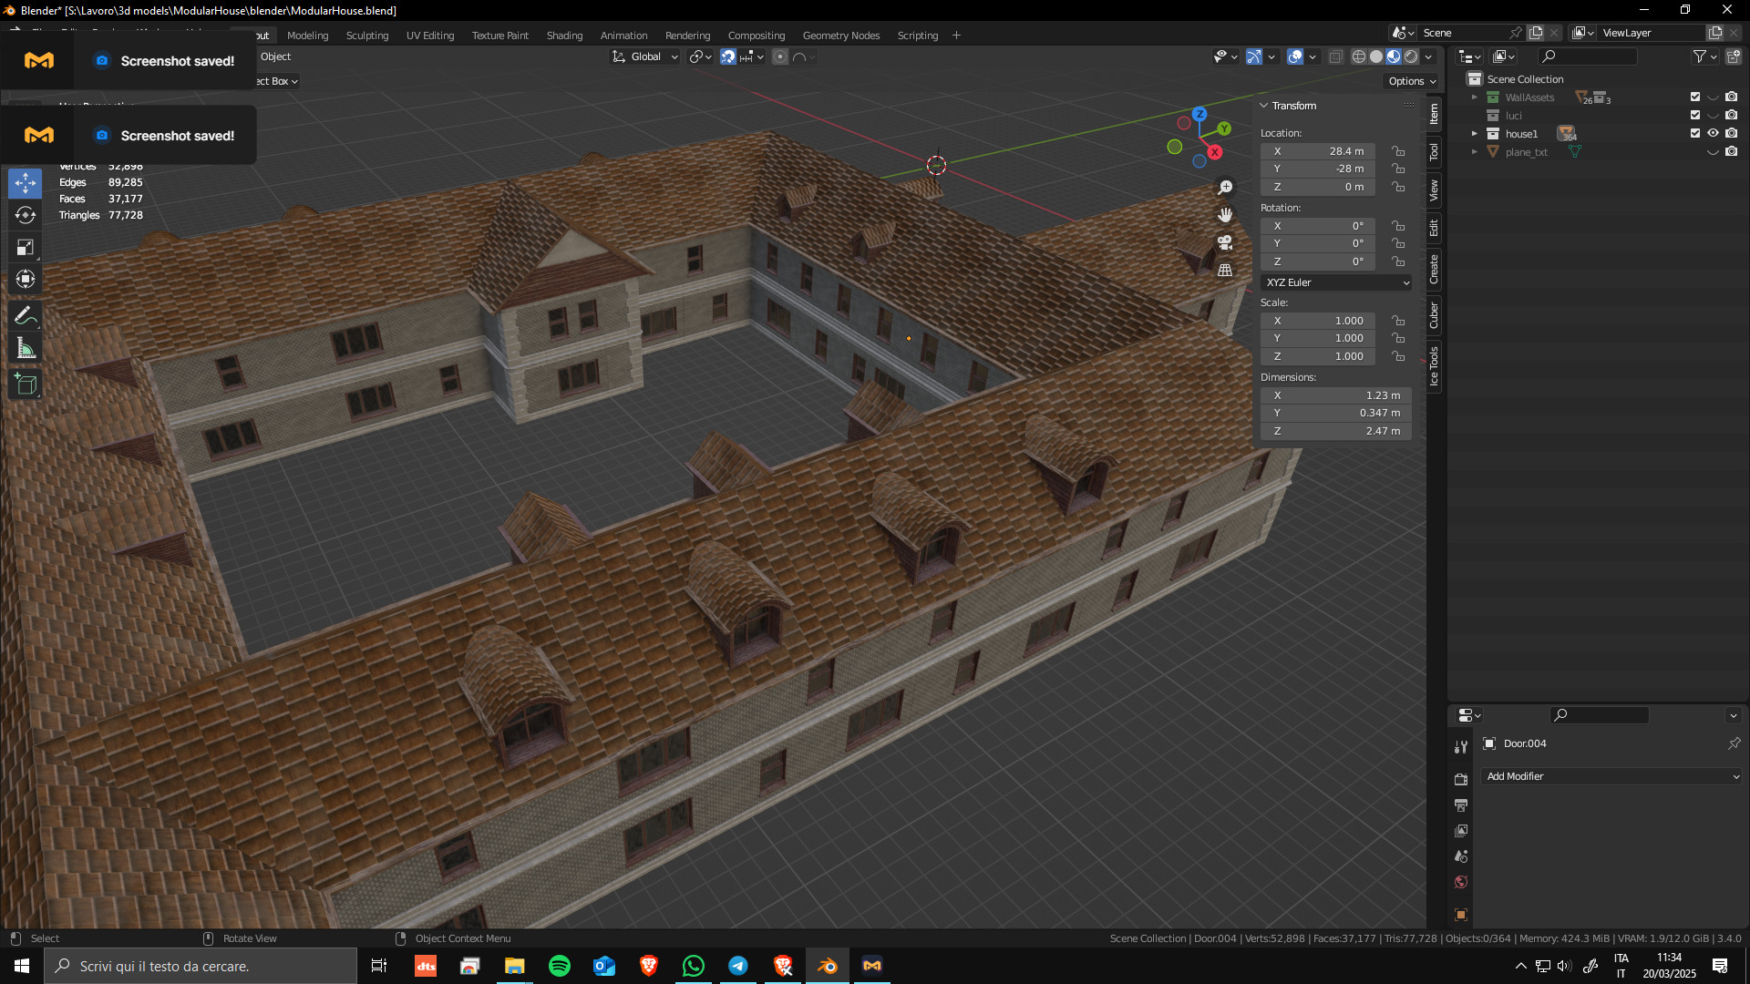Uncheck the WallAssets collection checkbox

tap(1695, 97)
